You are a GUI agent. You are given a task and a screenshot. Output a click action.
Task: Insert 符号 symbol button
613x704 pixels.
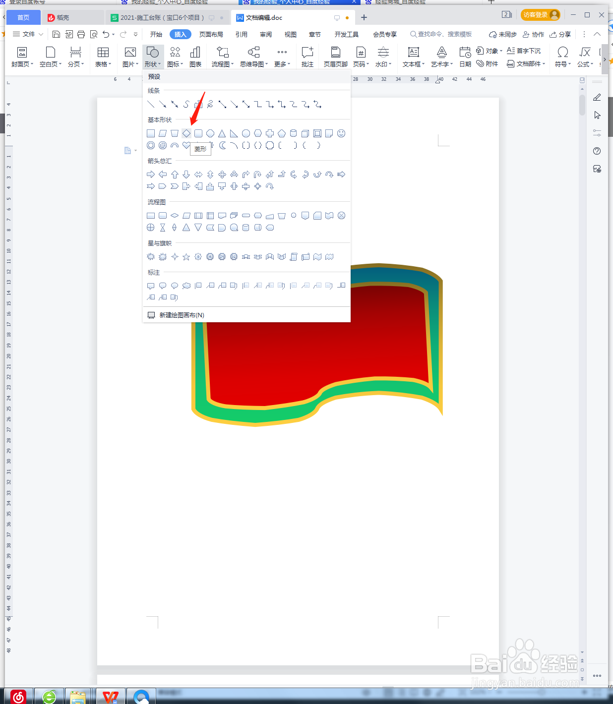tap(562, 57)
